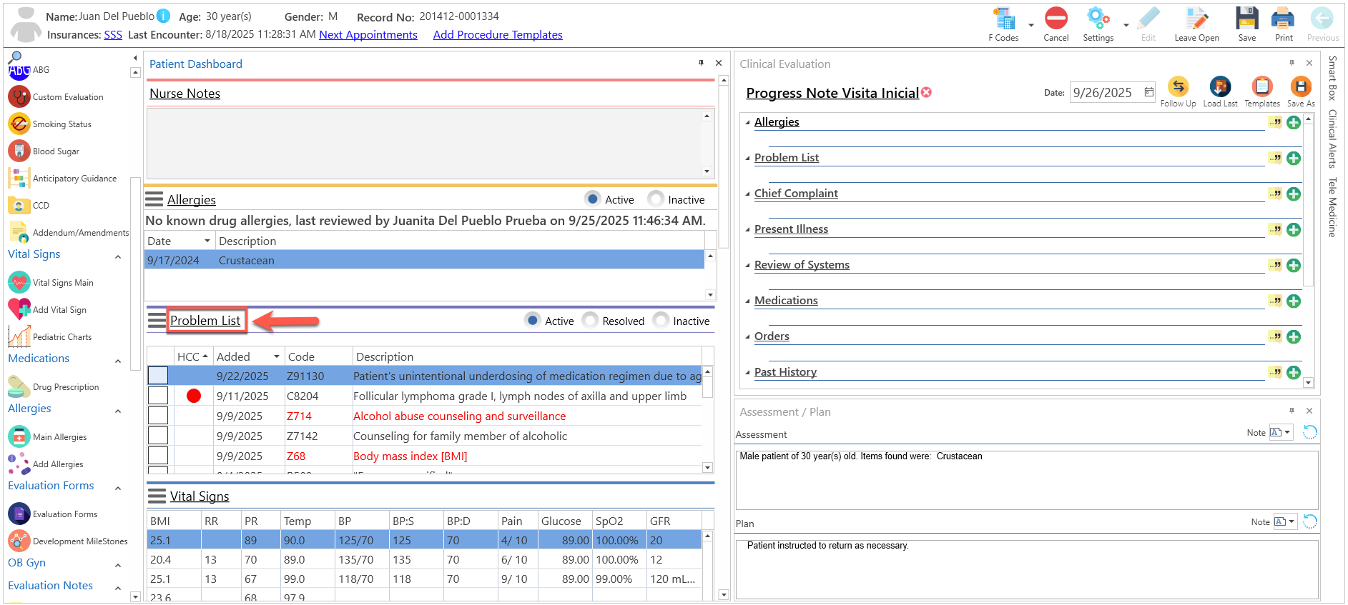Click the Plan text field
Viewport: 1348px width, 605px height.
click(x=1027, y=569)
